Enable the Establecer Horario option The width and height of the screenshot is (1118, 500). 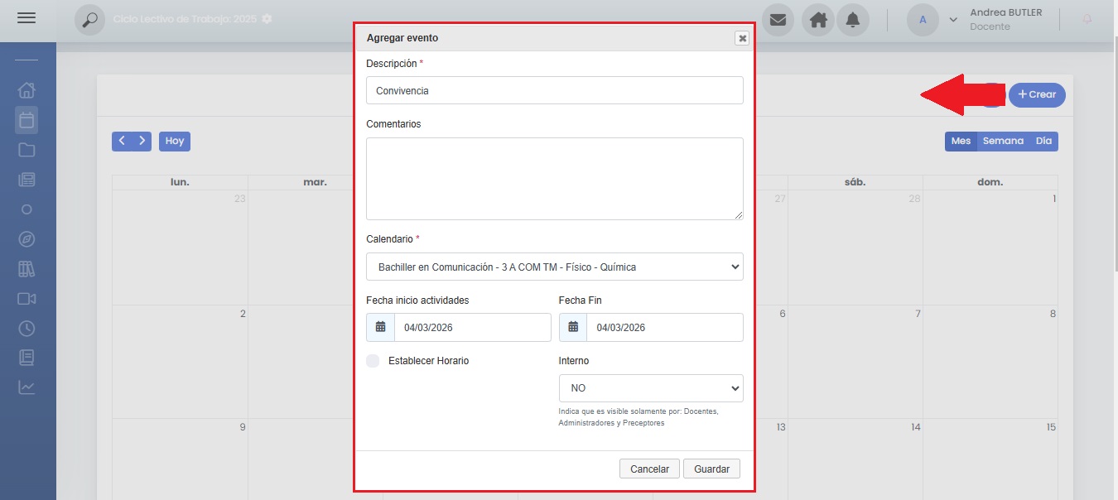click(x=373, y=361)
